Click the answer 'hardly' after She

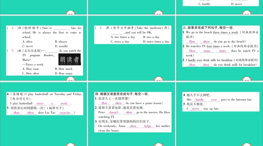199,100
